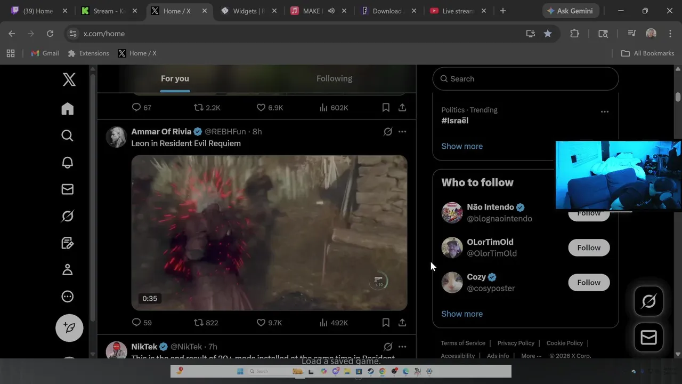This screenshot has width=682, height=384.
Task: View analytics of Ammar post (492K)
Action: (x=334, y=323)
